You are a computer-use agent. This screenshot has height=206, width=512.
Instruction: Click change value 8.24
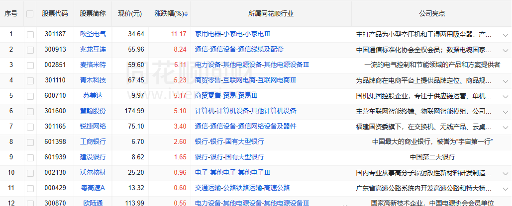point(180,49)
